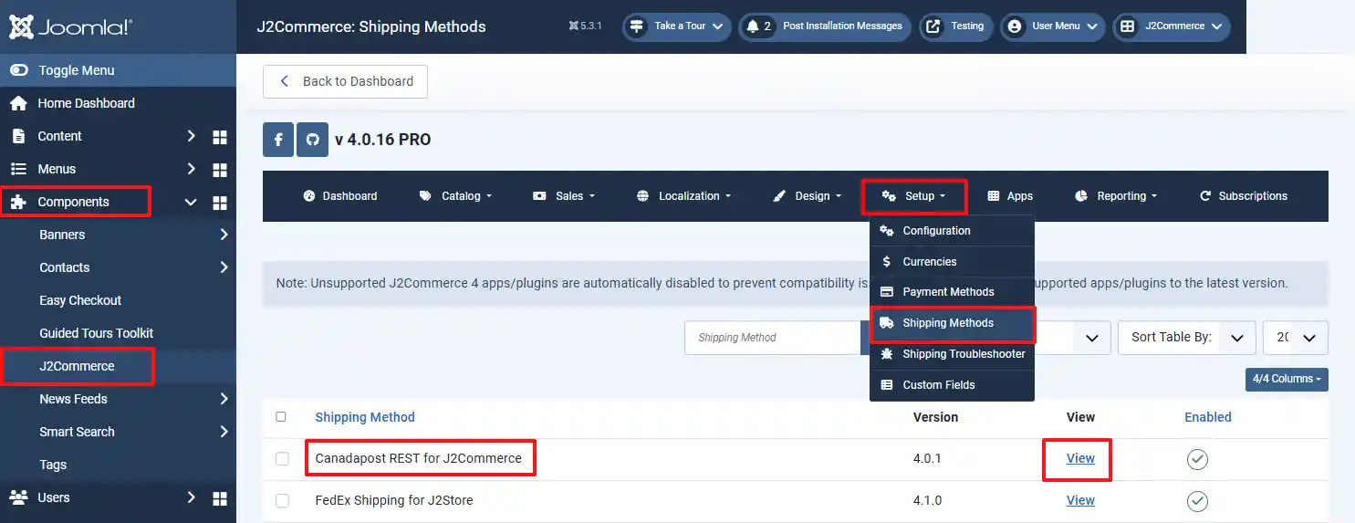
Task: Click Back to Dashboard button
Action: (345, 81)
